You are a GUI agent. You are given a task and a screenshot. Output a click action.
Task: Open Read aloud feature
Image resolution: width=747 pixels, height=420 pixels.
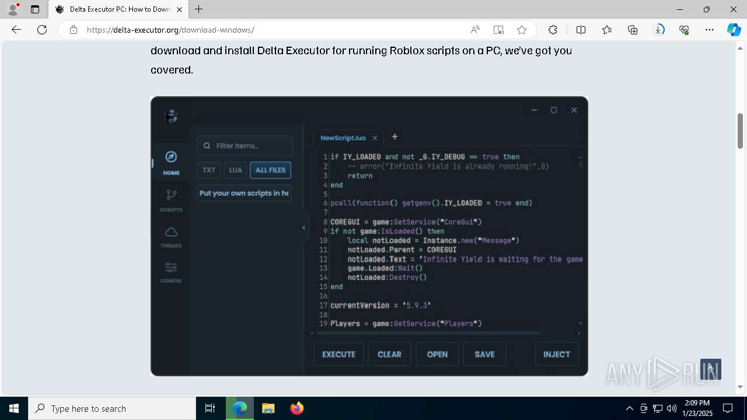point(475,30)
